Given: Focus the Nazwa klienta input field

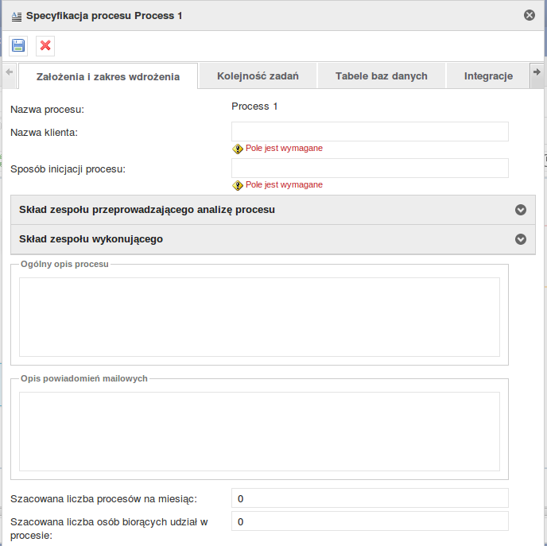Looking at the screenshot, I should [x=370, y=131].
